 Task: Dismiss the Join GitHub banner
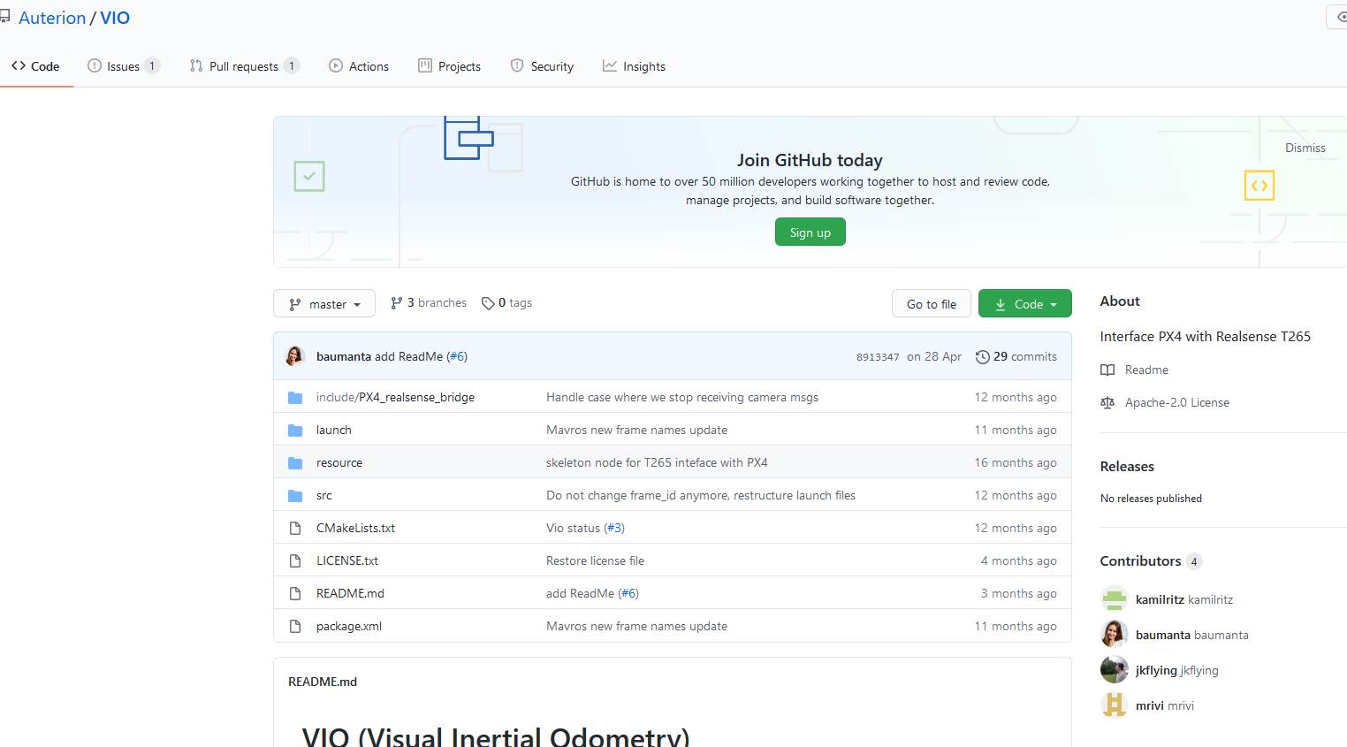[x=1305, y=148]
